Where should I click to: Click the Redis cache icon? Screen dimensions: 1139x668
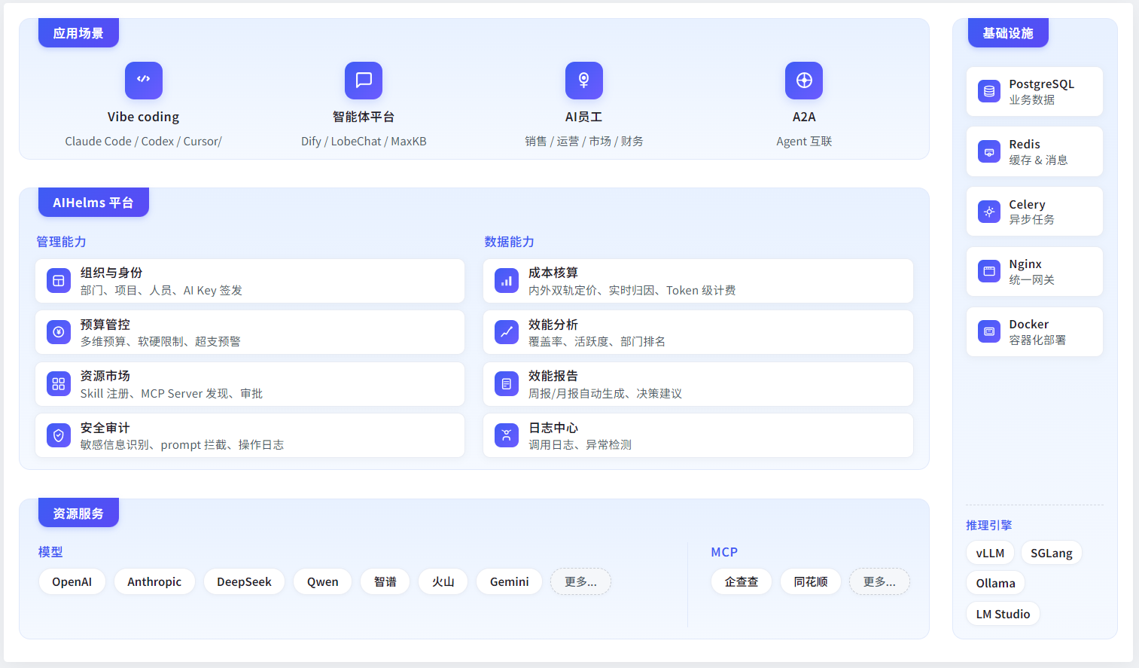(989, 151)
